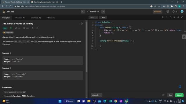Switch to the 'how to replace a character' tab

click(44, 2)
